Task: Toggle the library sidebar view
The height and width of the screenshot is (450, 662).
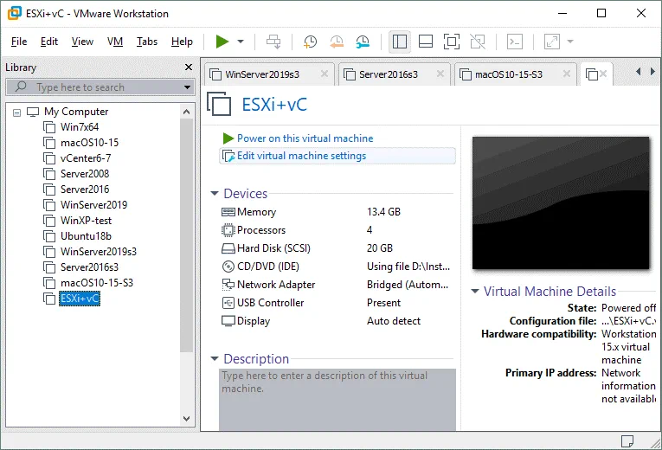Action: (x=399, y=42)
